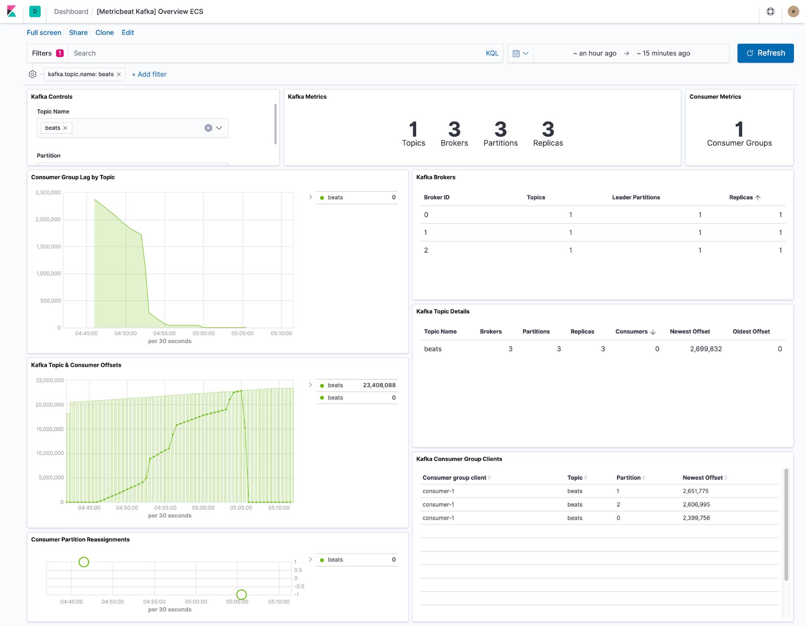The height and width of the screenshot is (626, 805).
Task: Click the Oldest Offset column header
Action: 751,332
